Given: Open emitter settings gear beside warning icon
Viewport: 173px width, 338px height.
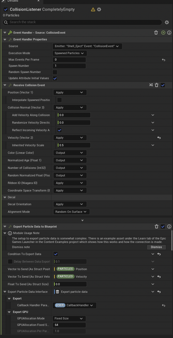Looking at the screenshot, I should tap(99, 9).
